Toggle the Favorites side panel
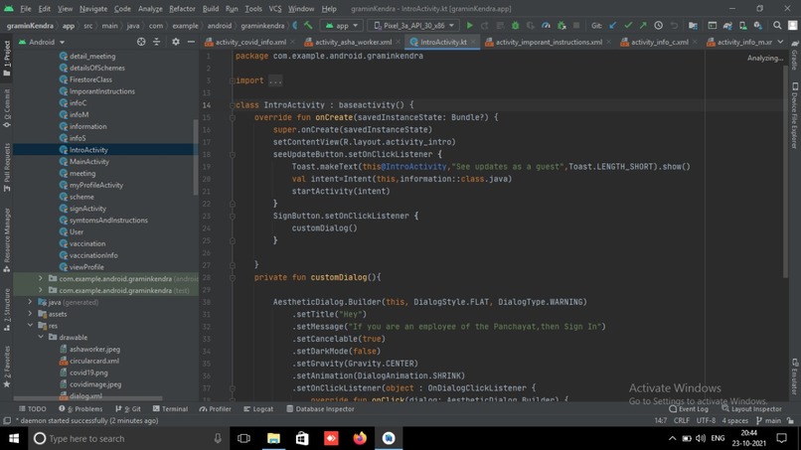The height and width of the screenshot is (450, 801). 7,367
